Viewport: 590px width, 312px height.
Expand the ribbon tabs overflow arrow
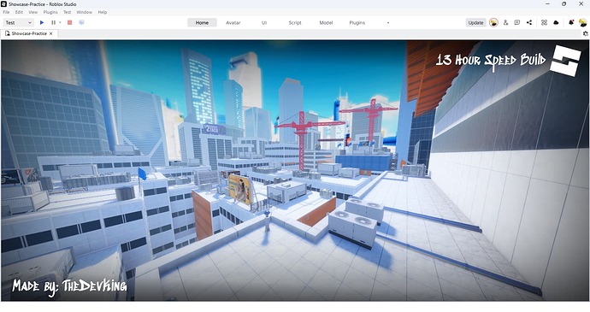pos(388,22)
